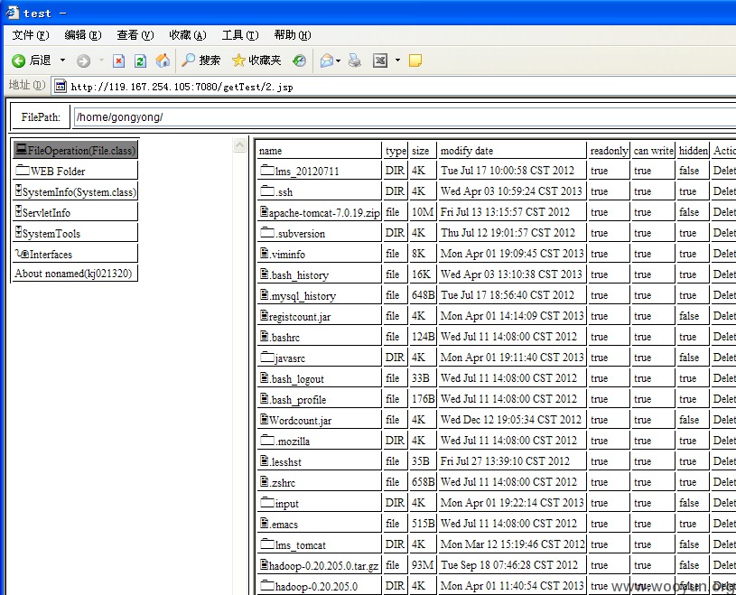Click the hidden column header

[x=694, y=151]
